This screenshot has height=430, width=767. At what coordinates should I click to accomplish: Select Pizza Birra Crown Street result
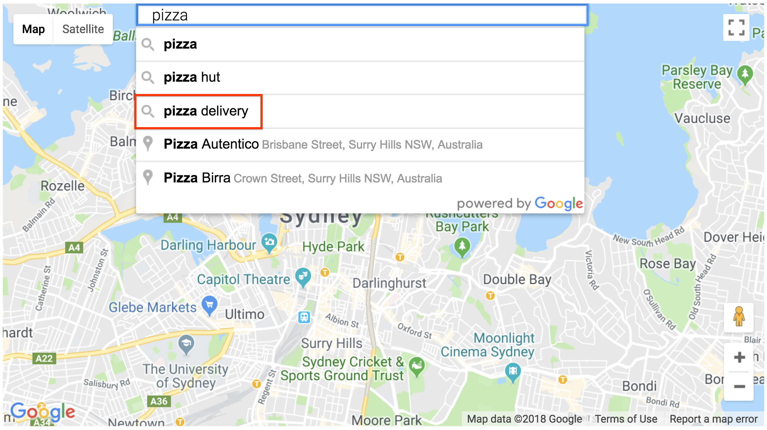(362, 178)
